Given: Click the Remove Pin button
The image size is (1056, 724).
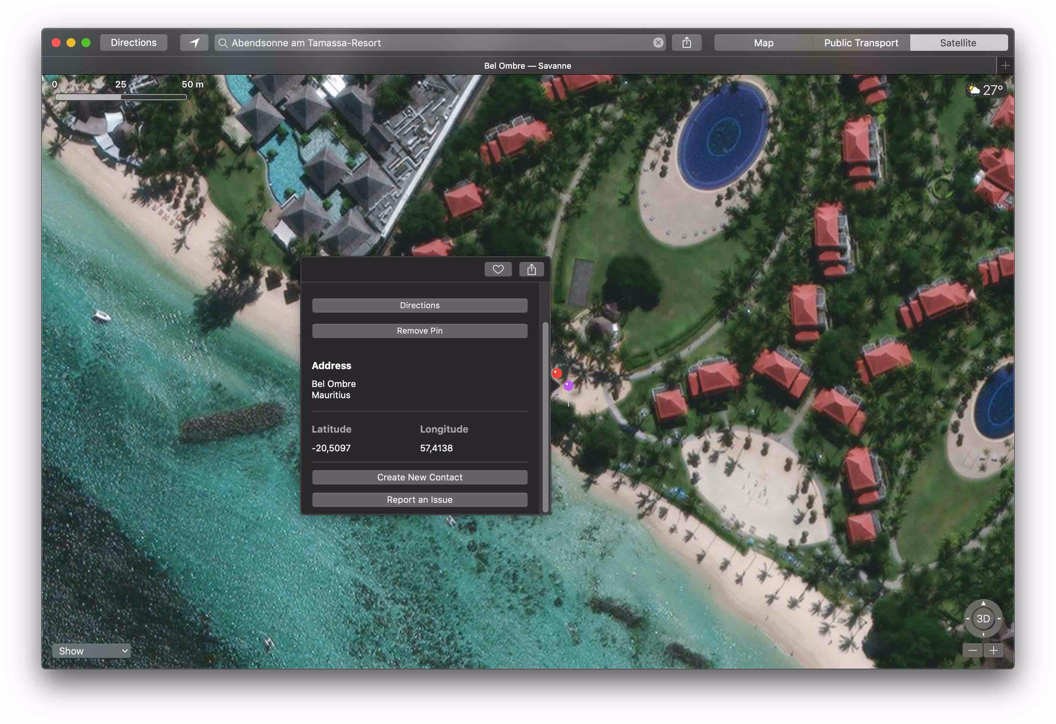Looking at the screenshot, I should [419, 331].
